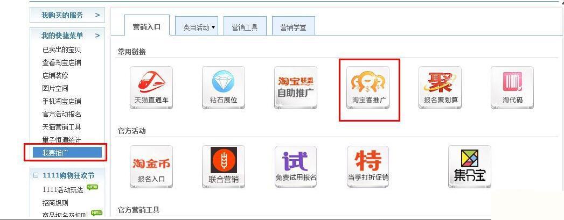Switch to the 营销学堂 tab

tap(293, 26)
